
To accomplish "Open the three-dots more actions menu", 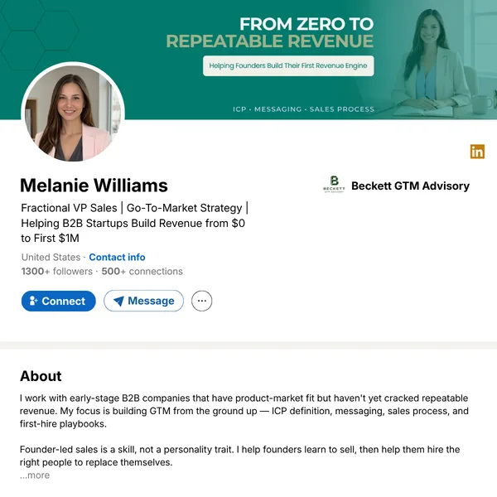I will coord(201,301).
